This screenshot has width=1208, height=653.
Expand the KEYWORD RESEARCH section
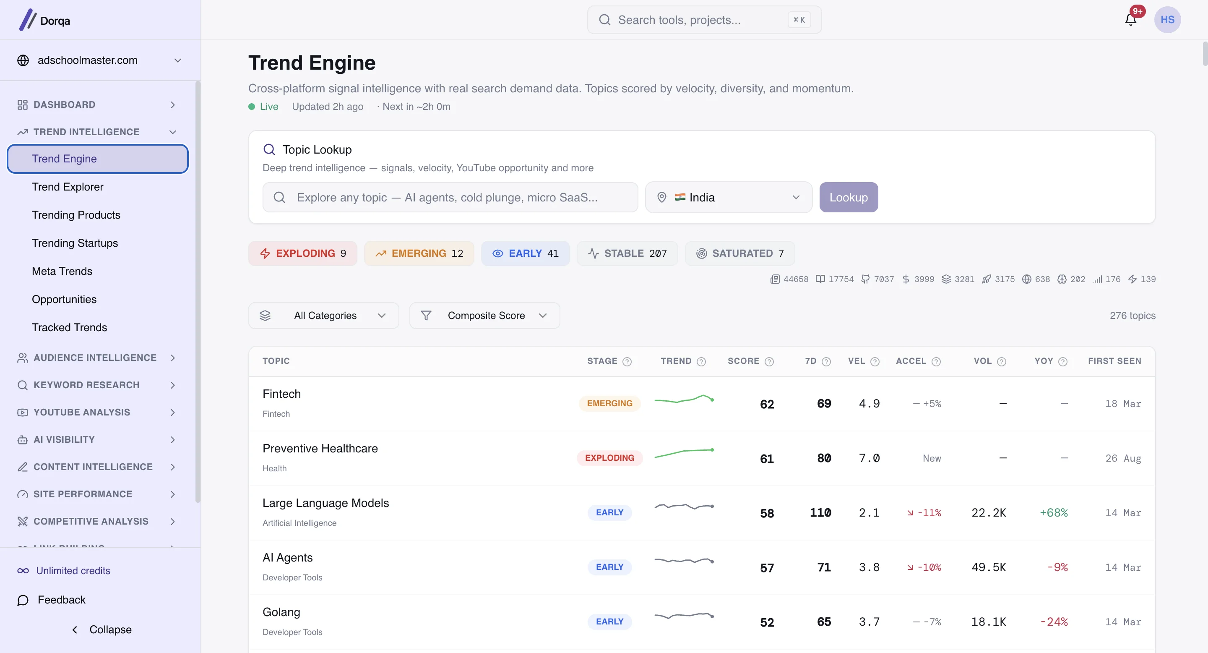click(97, 385)
